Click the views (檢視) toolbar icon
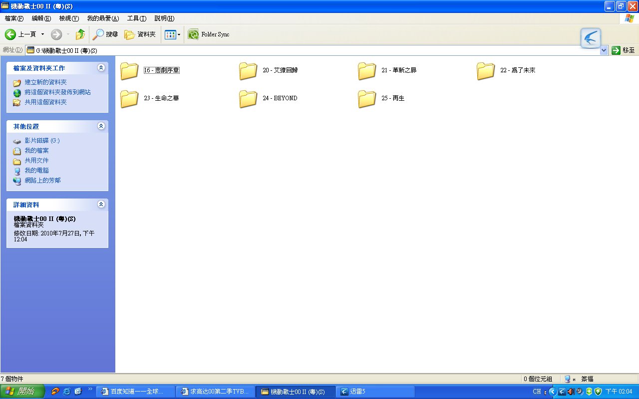 click(x=170, y=34)
